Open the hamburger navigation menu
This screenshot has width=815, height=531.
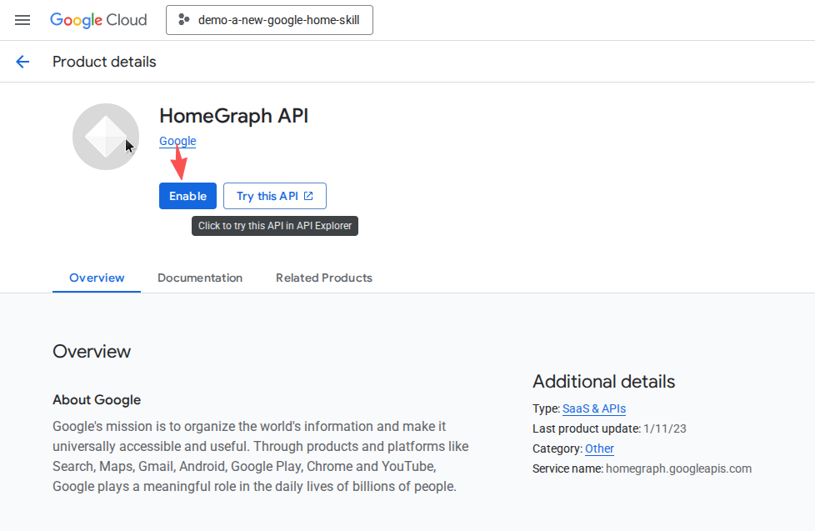click(22, 20)
